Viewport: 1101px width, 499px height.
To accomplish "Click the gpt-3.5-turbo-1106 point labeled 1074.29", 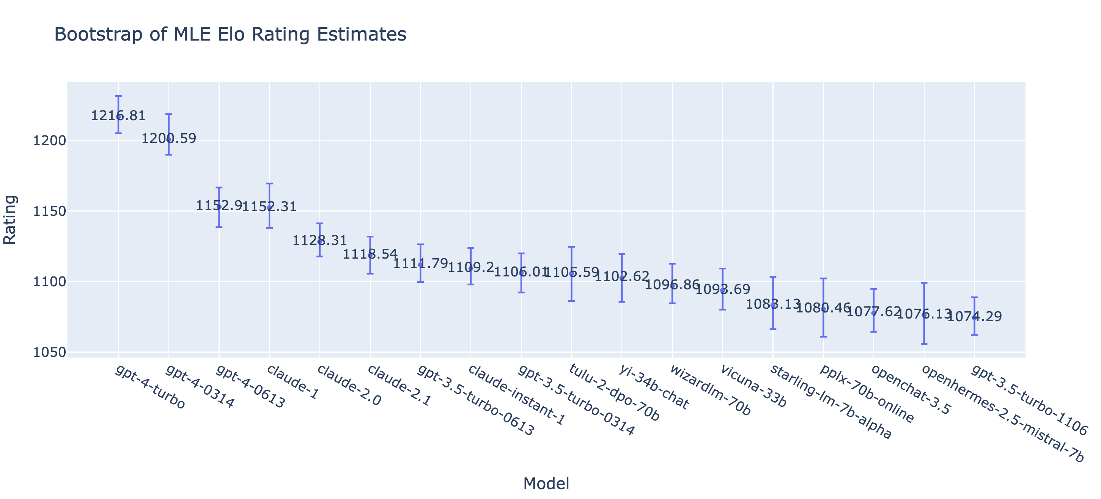I will (x=975, y=317).
